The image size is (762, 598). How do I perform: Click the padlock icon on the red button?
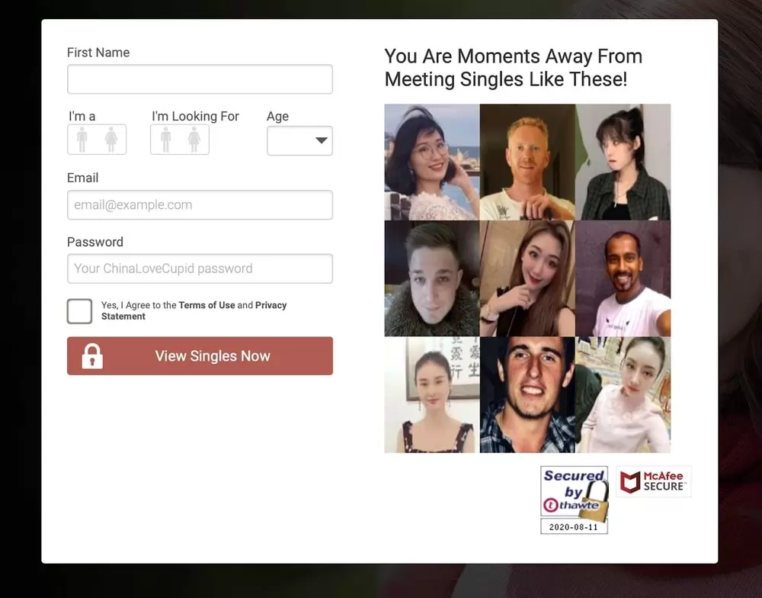click(92, 356)
